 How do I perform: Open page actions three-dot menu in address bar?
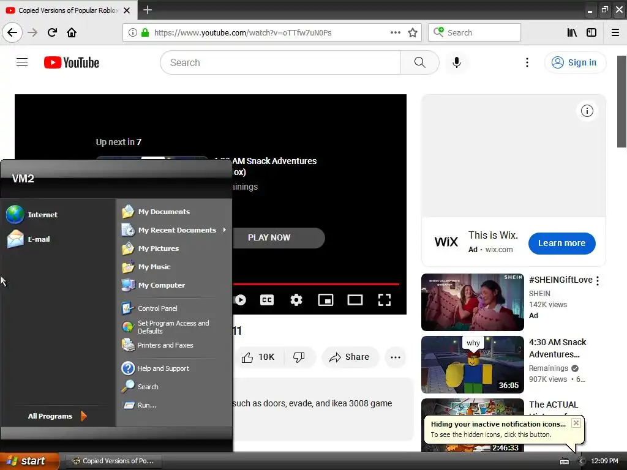[395, 32]
